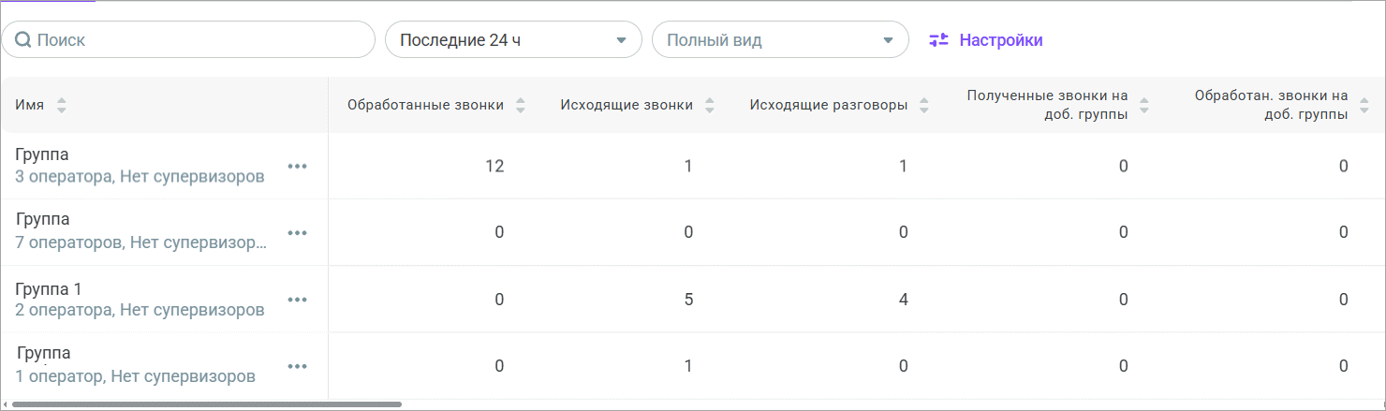
Task: Sort by Полученные звонки на доб. группы arrows
Action: pos(1143,106)
